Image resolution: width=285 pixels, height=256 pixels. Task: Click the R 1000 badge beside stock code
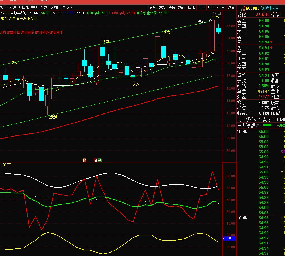pos(243,8)
